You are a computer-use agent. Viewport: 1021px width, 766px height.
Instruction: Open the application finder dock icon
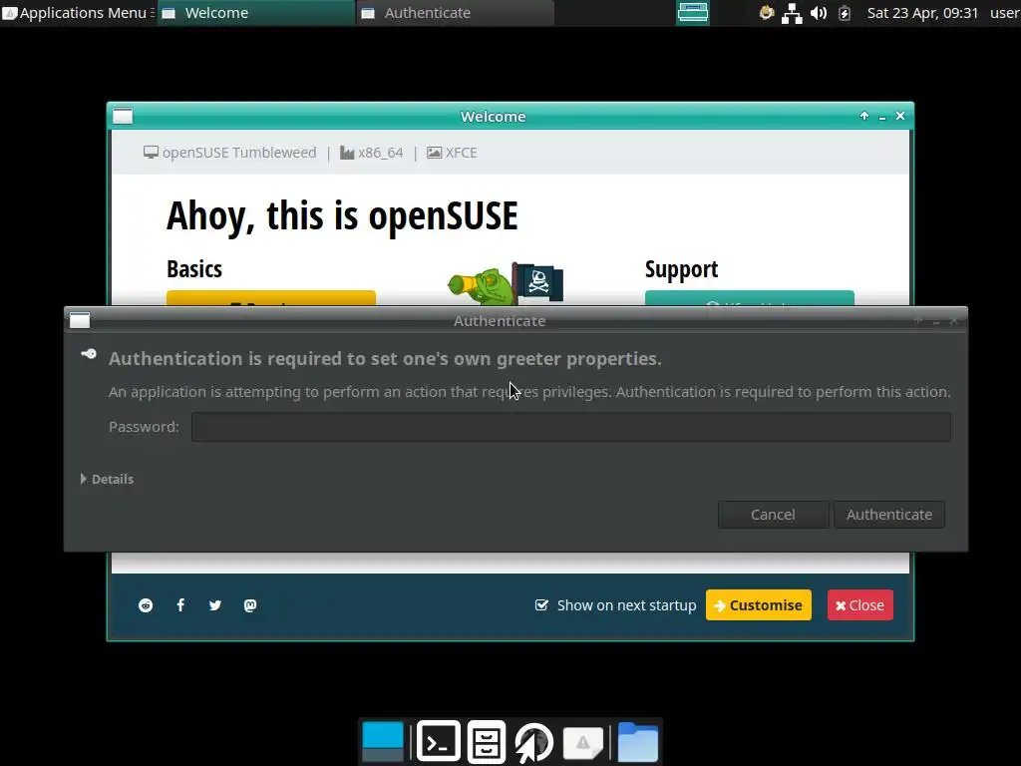click(582, 741)
